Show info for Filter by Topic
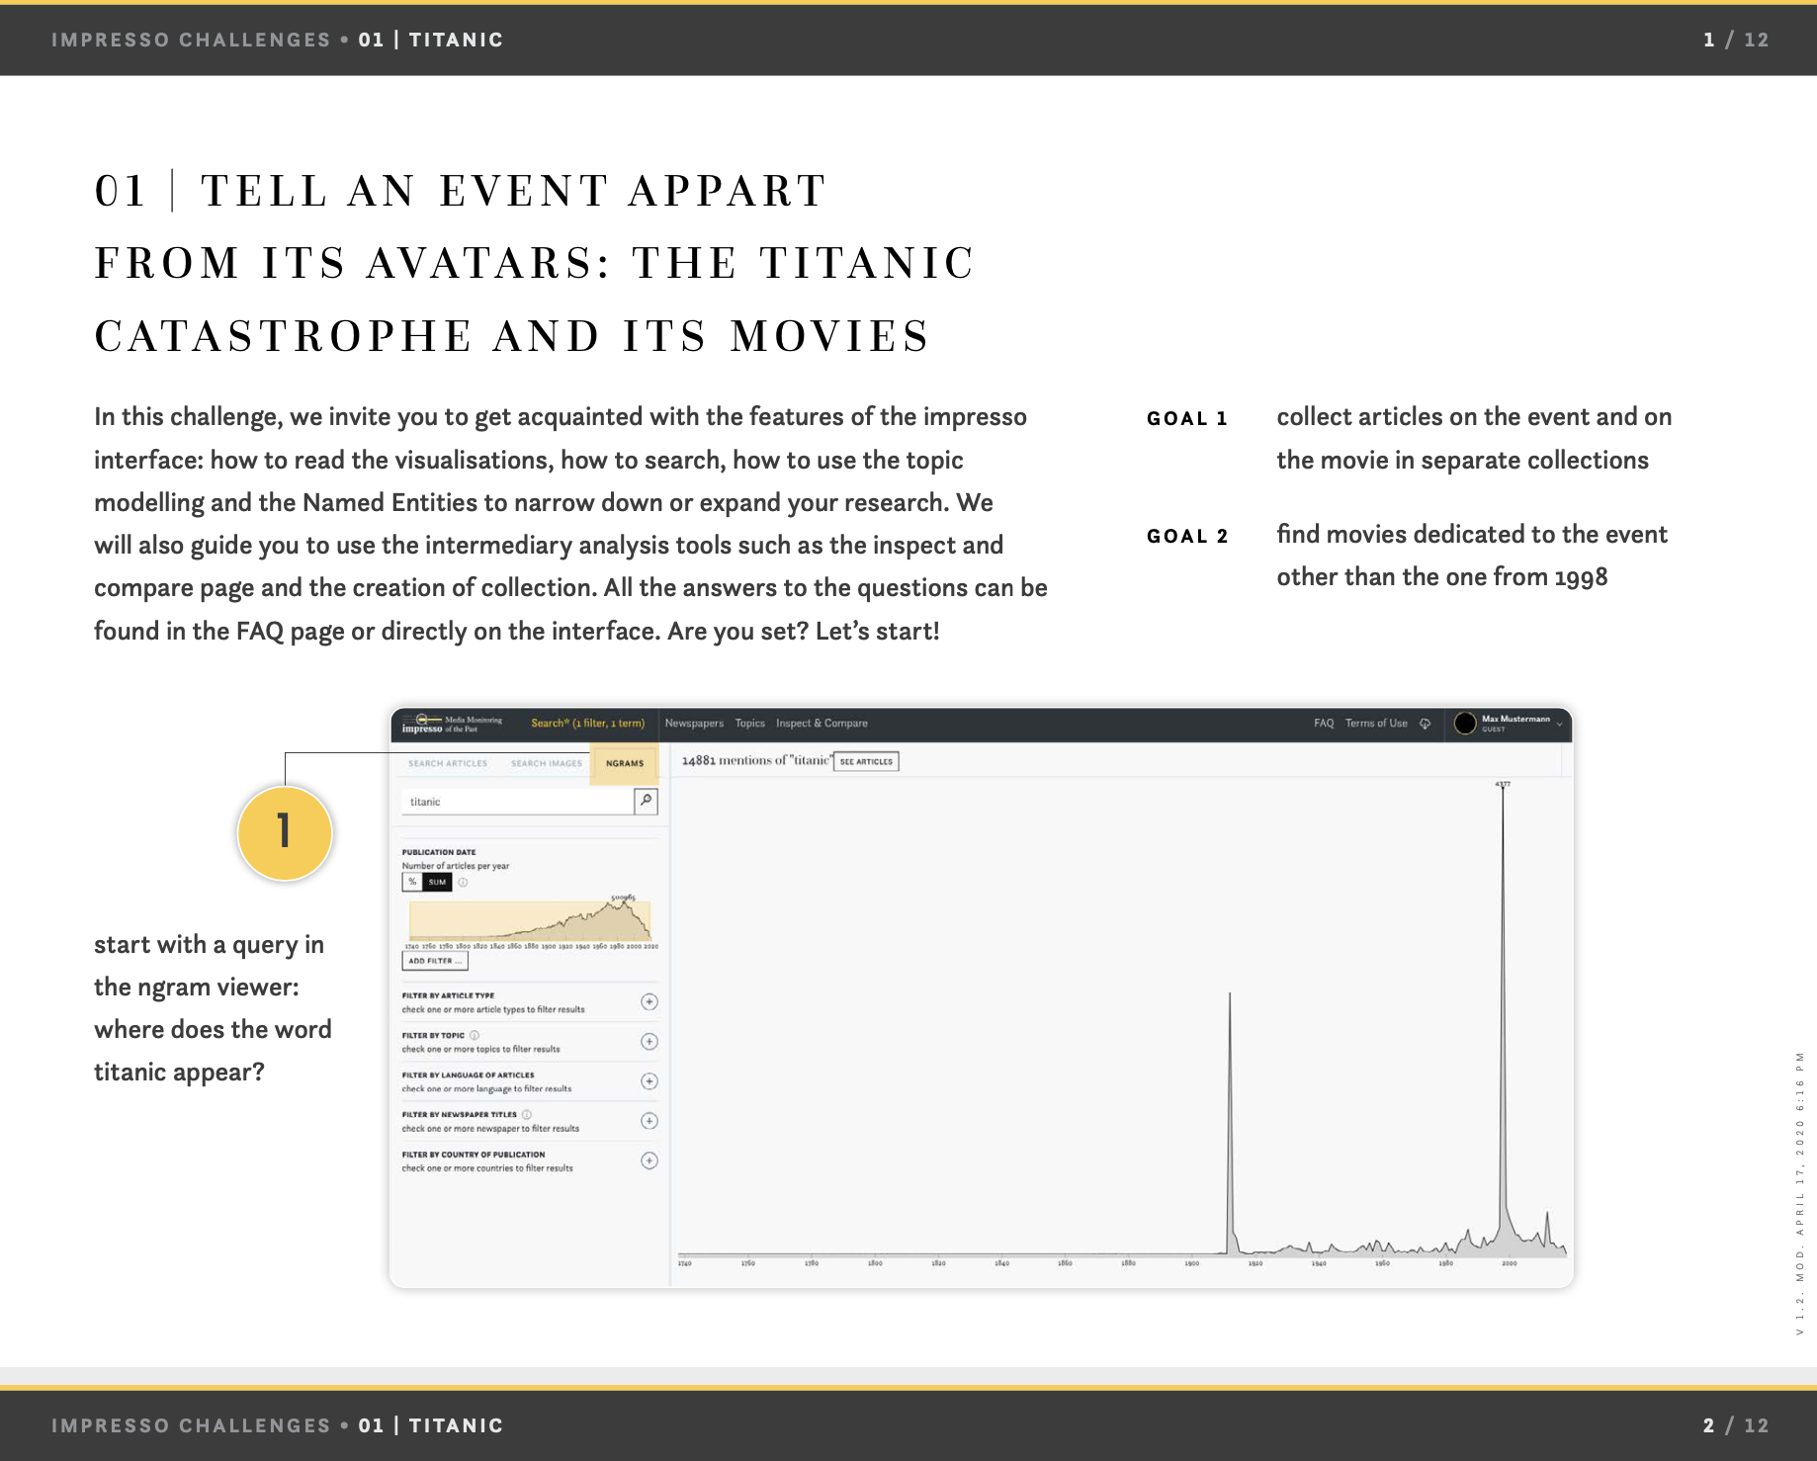 coord(475,1035)
